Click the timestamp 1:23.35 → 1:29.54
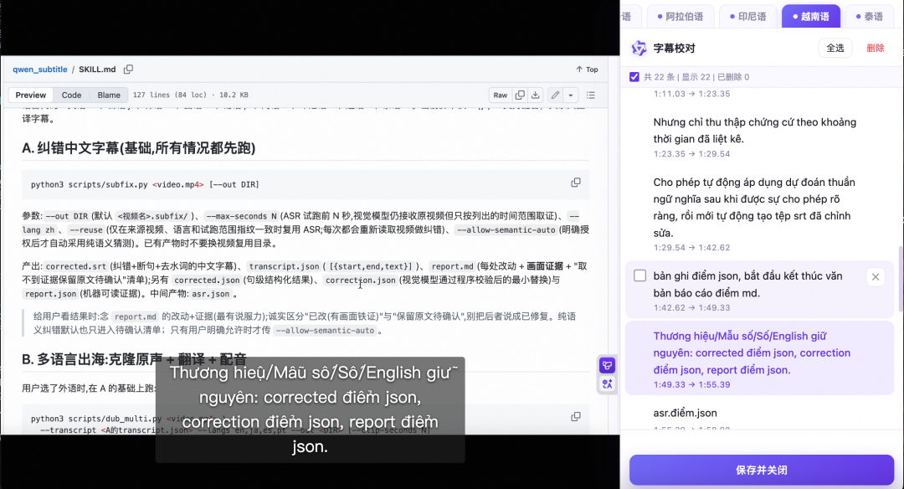The image size is (904, 489). coord(691,154)
